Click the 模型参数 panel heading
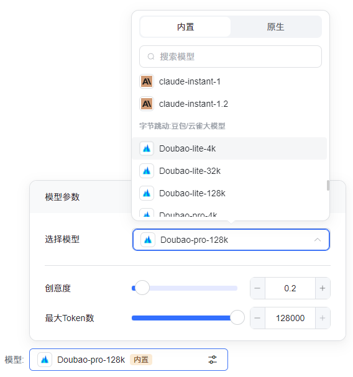353x377 pixels. [62, 197]
